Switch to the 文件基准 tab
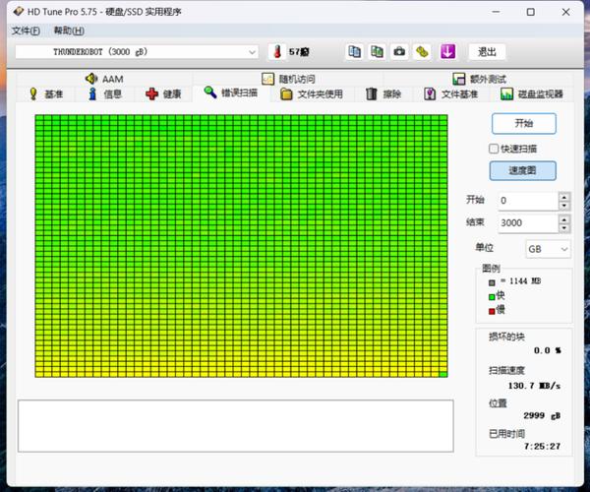This screenshot has height=492, width=590. pos(450,93)
